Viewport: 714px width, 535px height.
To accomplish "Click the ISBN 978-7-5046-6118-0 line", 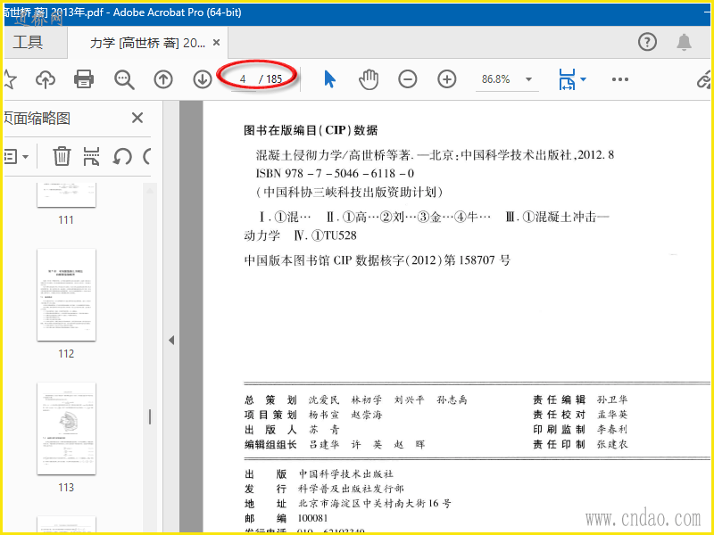I will coord(335,173).
